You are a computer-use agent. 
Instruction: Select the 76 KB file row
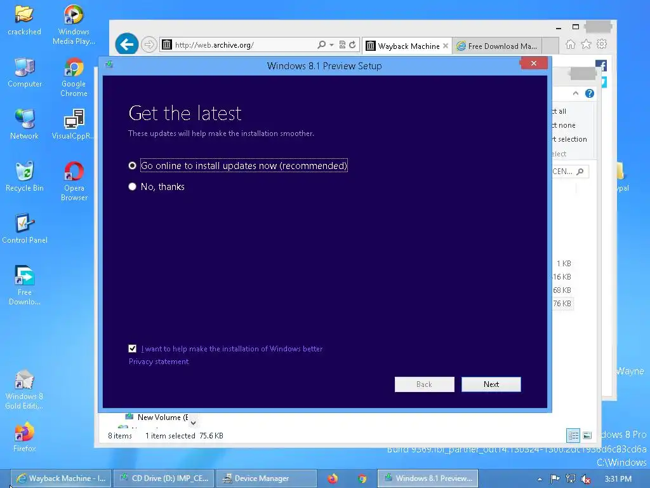click(x=562, y=303)
